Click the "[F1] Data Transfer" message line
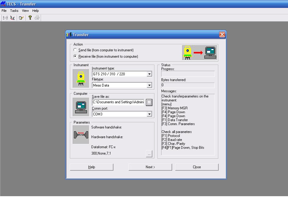The image size is (288, 198). point(175,120)
